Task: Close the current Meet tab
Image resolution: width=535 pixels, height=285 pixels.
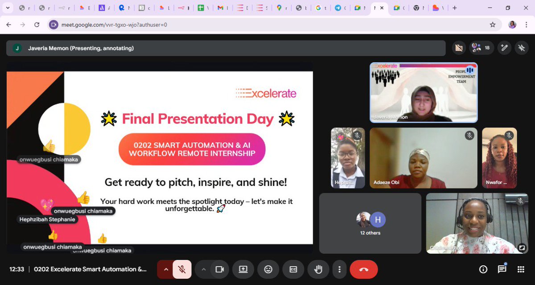Action: tap(382, 8)
